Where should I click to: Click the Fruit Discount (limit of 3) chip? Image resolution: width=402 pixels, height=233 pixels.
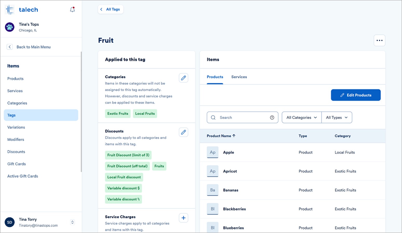(x=128, y=155)
